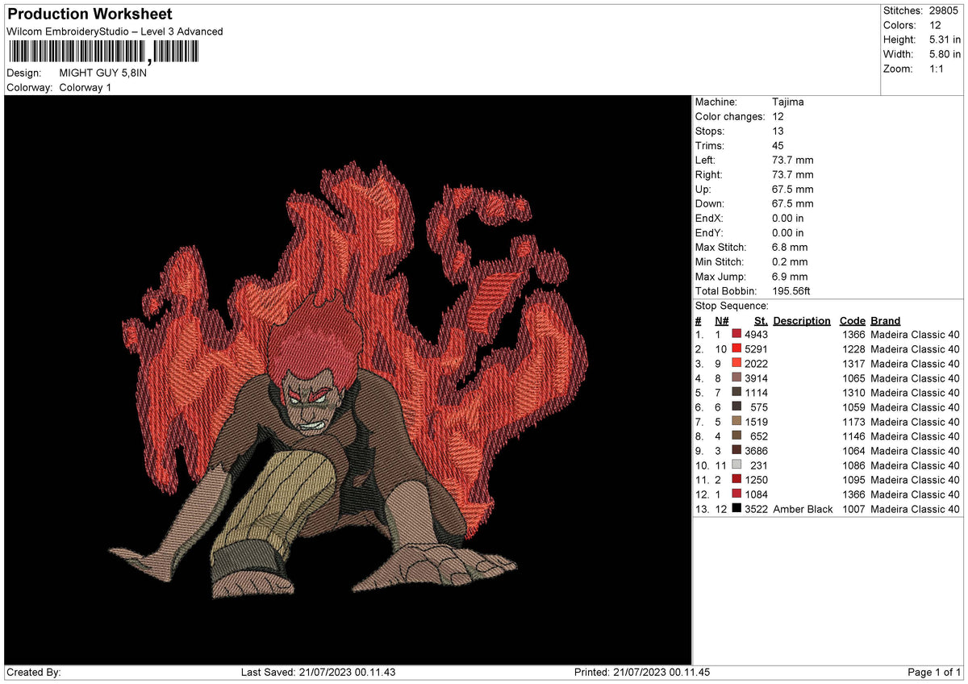Click the 'Stop Sequence:' label

[x=732, y=306]
